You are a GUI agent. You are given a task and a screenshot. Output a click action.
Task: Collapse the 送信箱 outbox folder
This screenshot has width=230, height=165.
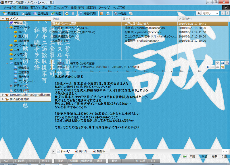coord(7,63)
